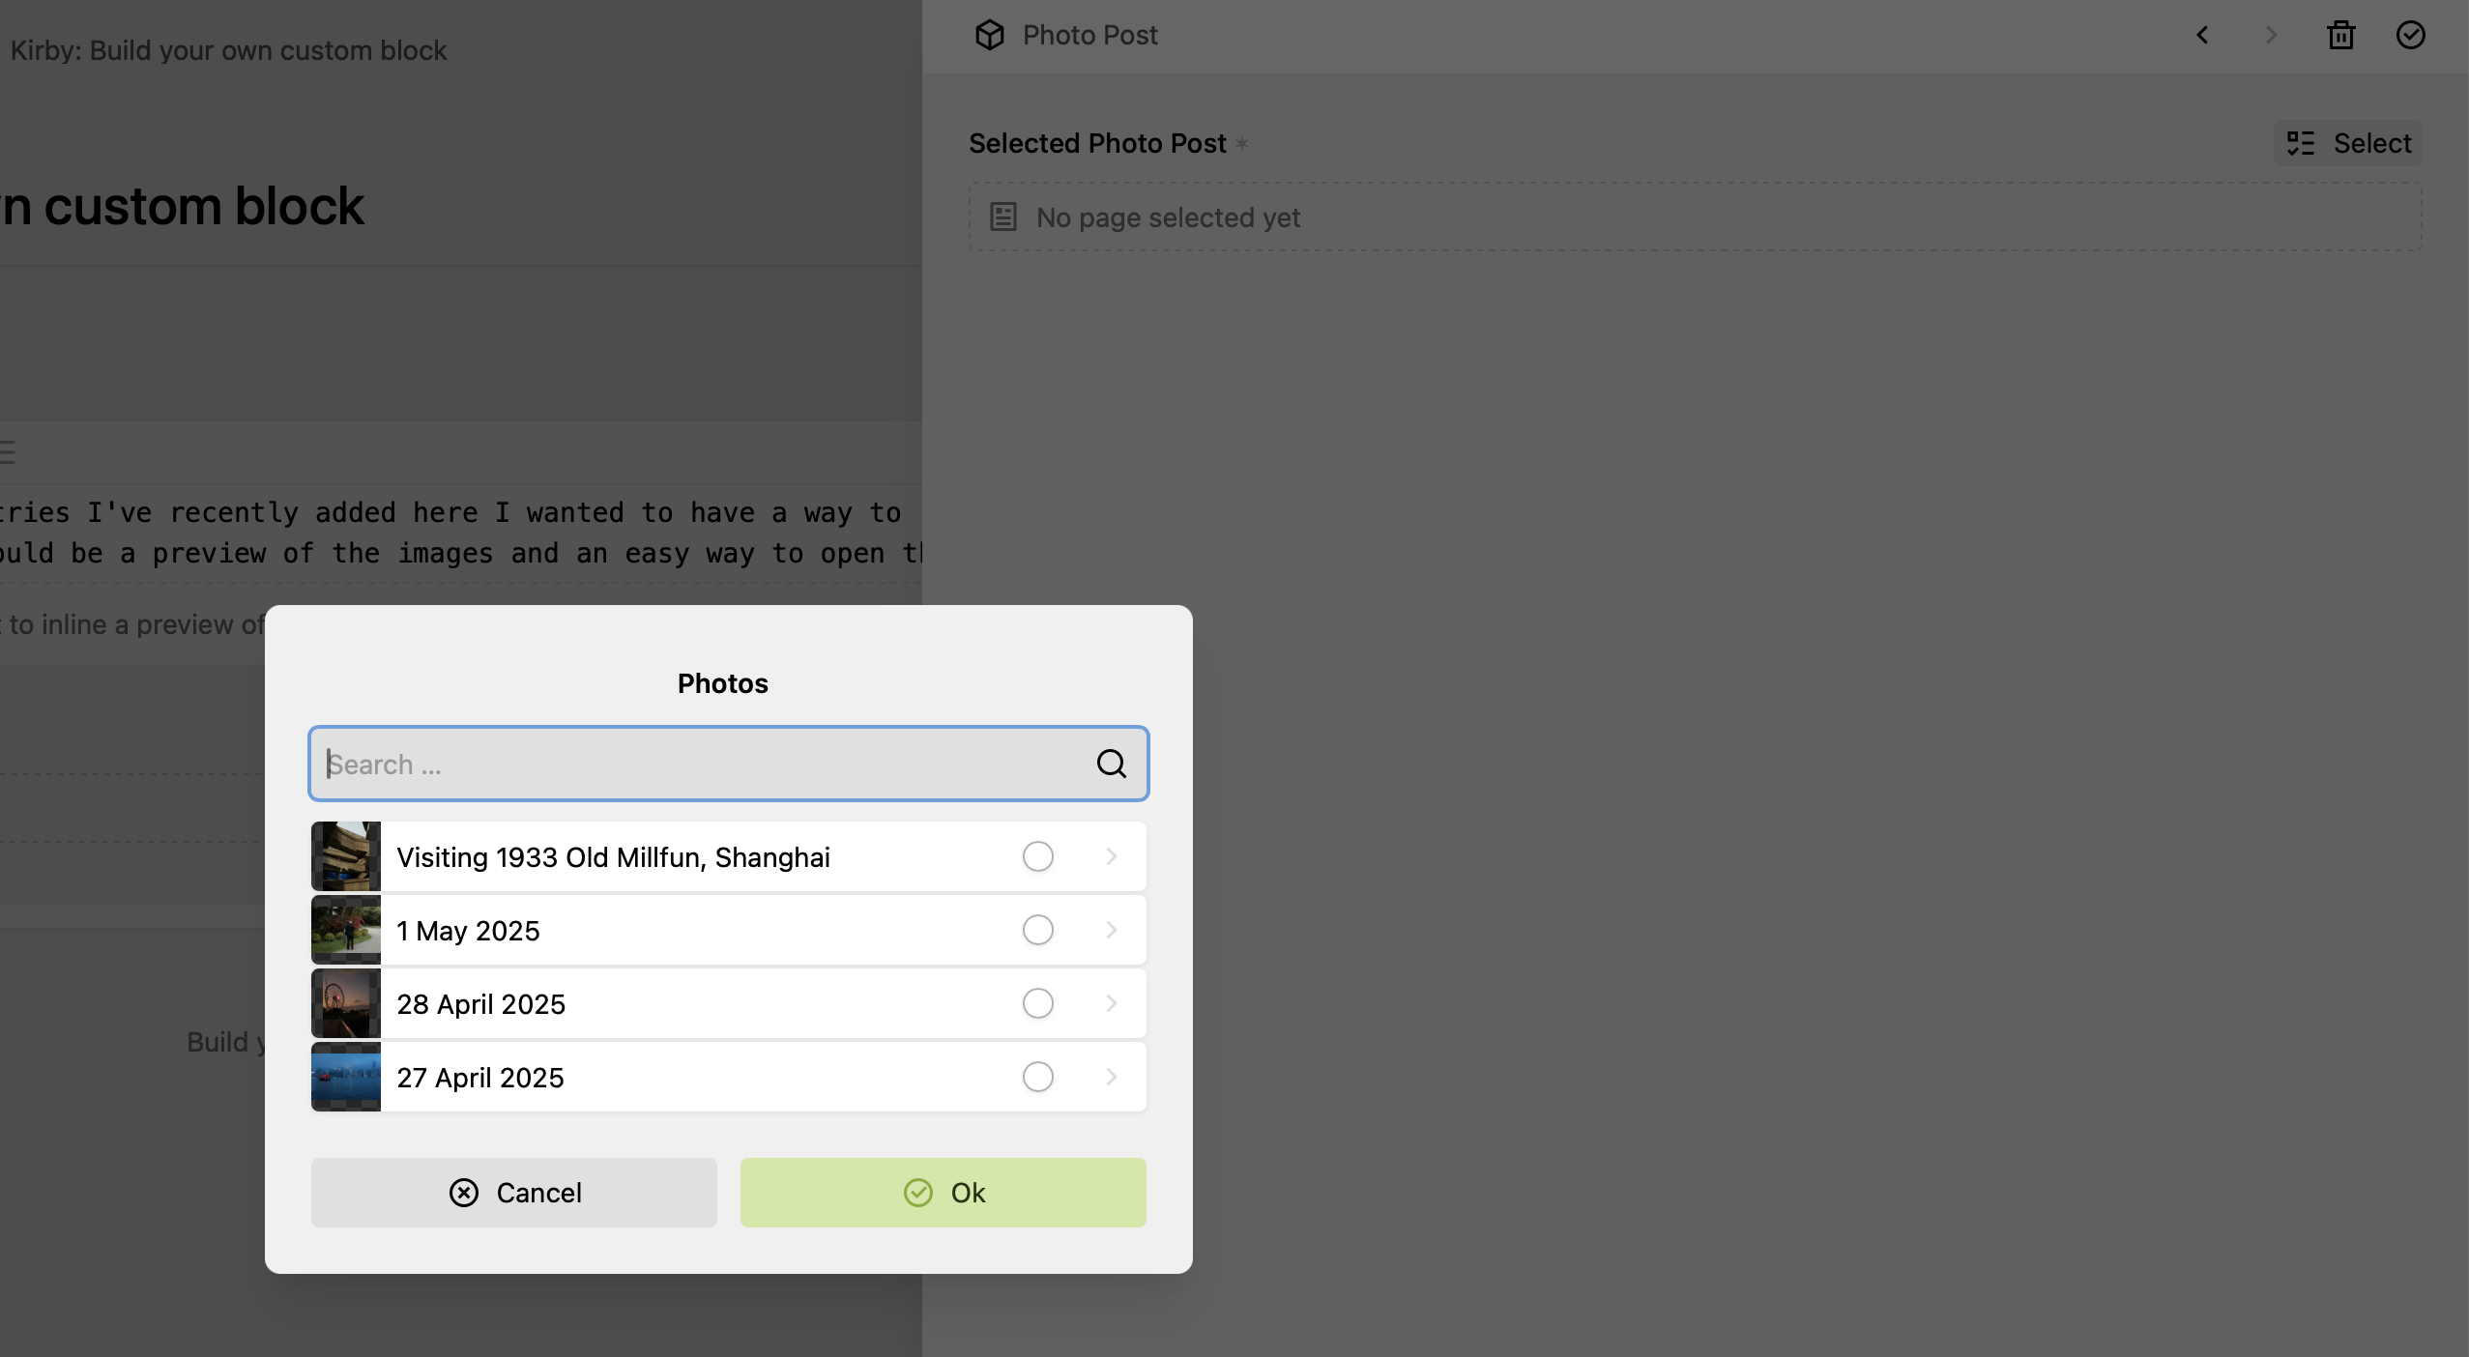Image resolution: width=2469 pixels, height=1357 pixels.
Task: Click the search magnifier icon in Photos dialog
Action: [x=1111, y=764]
